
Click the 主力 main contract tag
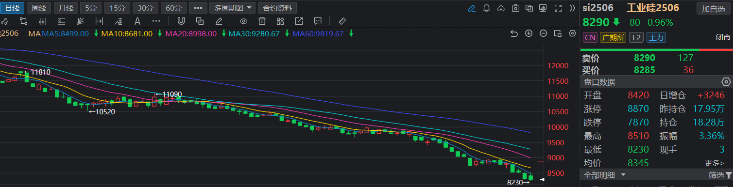(656, 37)
